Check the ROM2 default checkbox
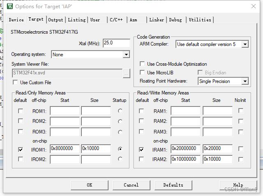The image size is (263, 196). click(21, 121)
